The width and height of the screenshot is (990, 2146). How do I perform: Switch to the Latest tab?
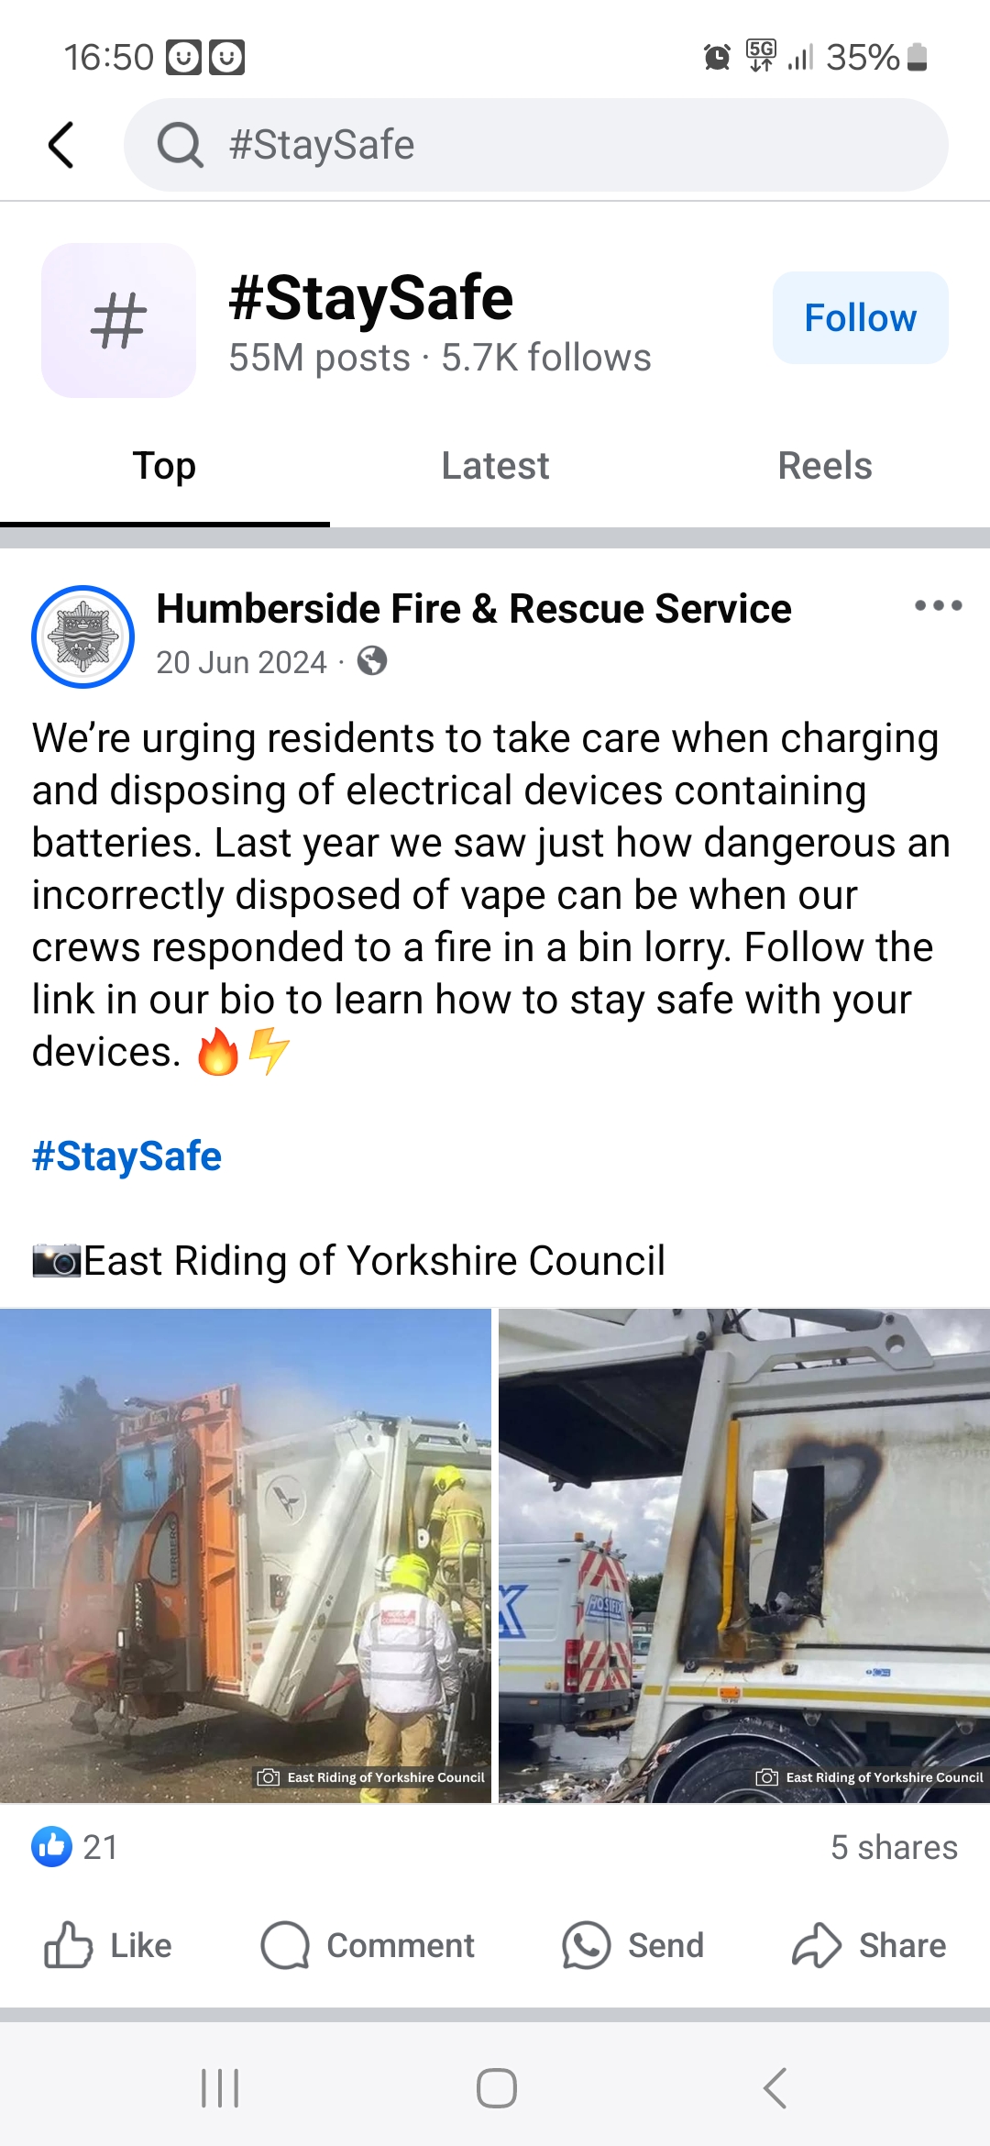(x=495, y=466)
